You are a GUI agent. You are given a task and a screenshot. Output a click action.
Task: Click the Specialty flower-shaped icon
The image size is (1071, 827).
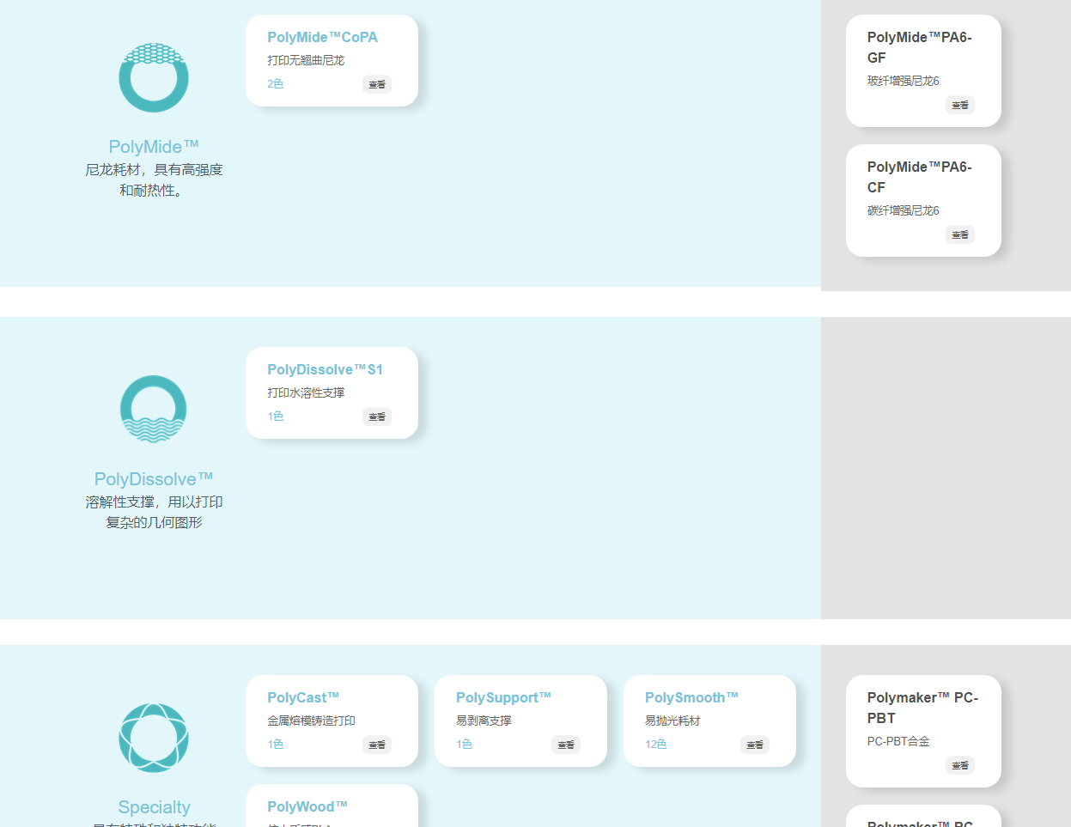click(154, 738)
